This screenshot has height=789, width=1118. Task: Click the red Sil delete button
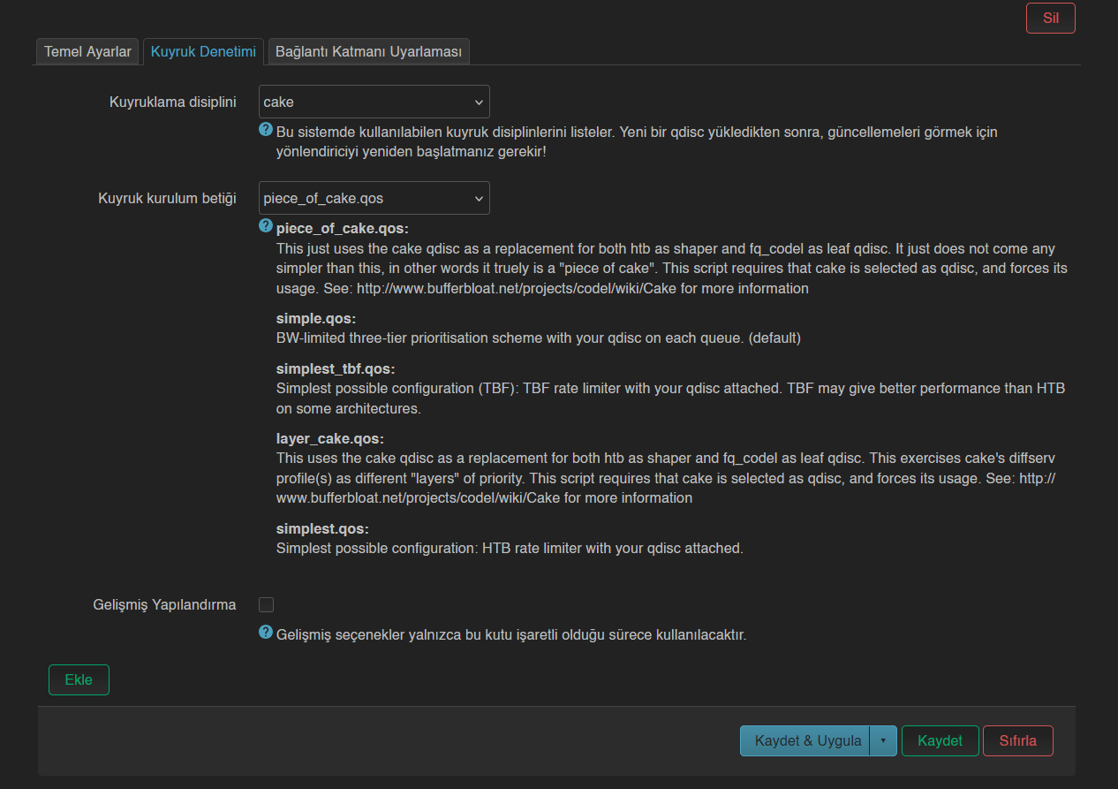(1050, 19)
